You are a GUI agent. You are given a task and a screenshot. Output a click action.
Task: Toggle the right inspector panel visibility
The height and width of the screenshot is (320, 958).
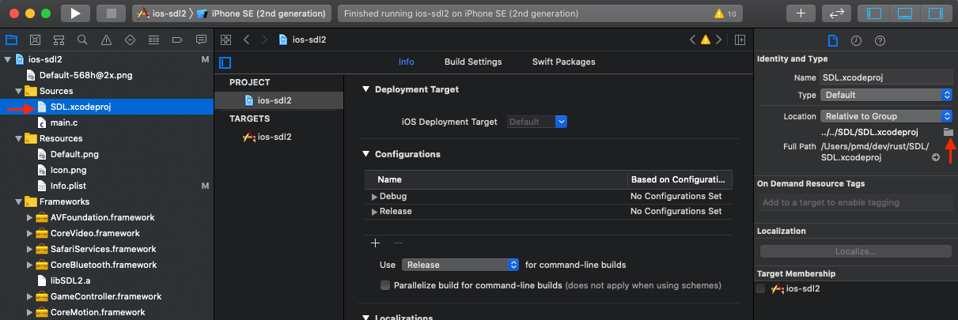[936, 13]
